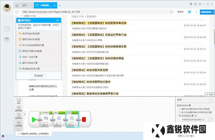This screenshot has width=215, height=140.
Task: Select the 定时等待 hourglass tool in the palette
Action: (19, 116)
